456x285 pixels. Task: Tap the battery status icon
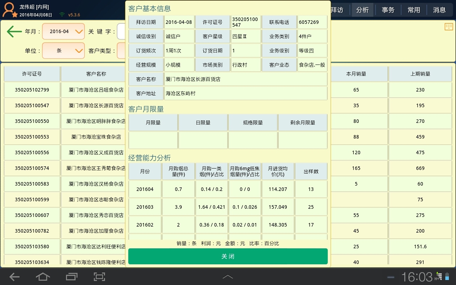[x=447, y=276]
